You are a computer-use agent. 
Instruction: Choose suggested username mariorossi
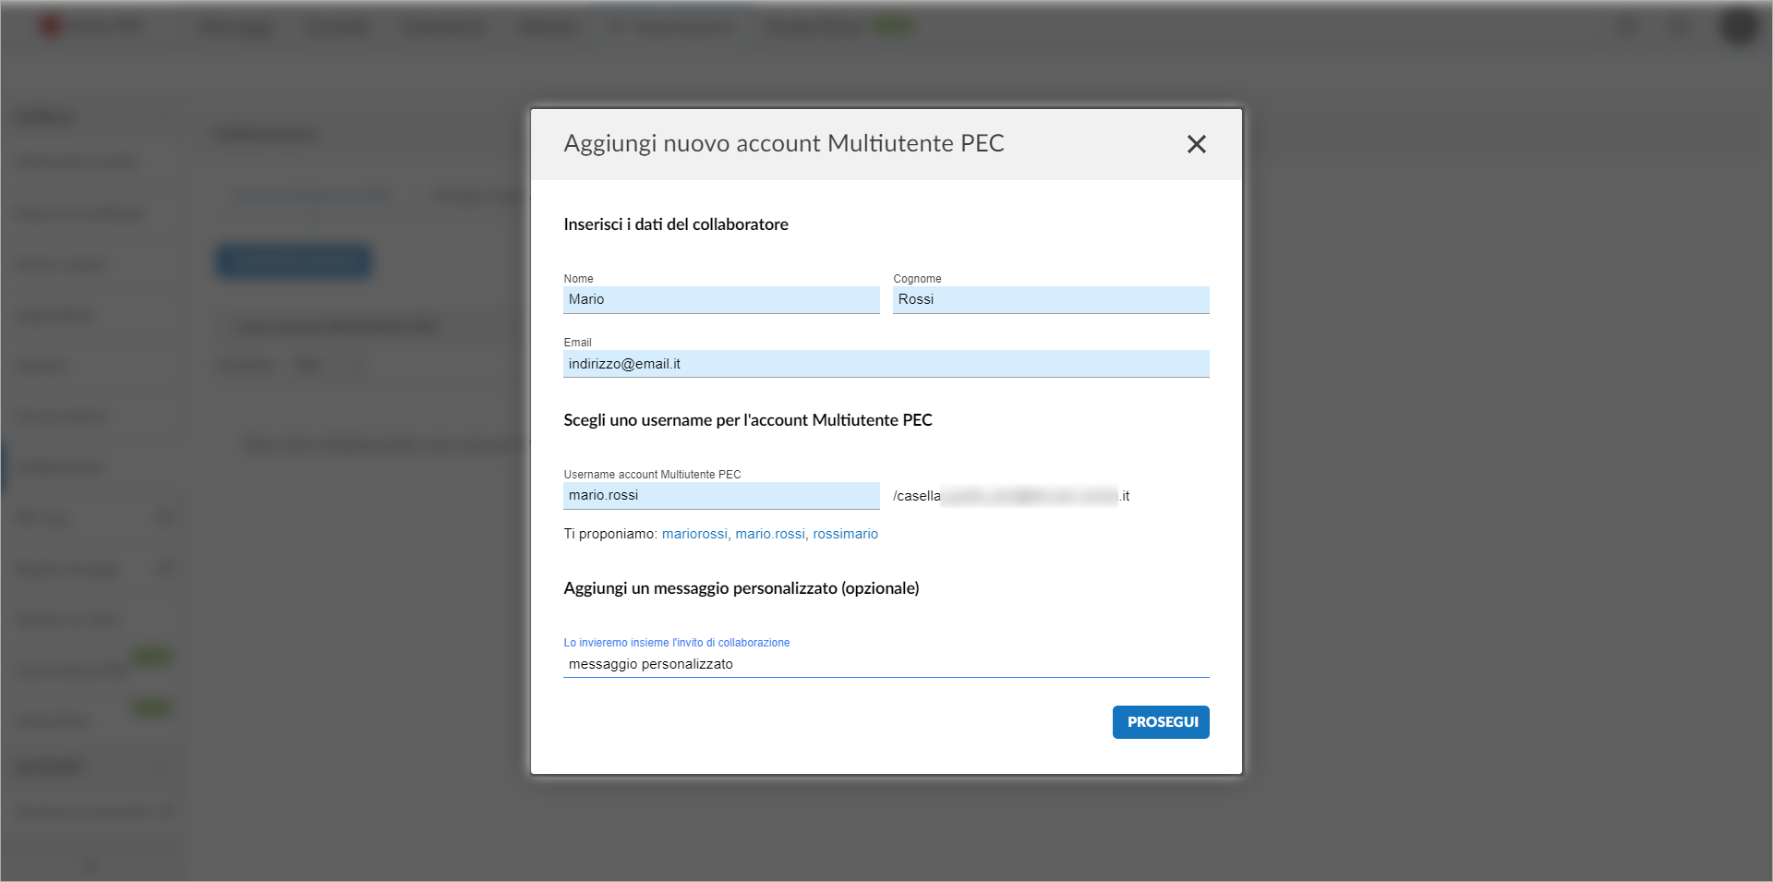coord(694,534)
